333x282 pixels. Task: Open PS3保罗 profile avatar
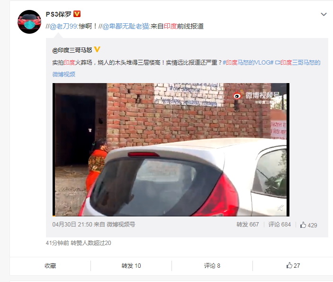tap(29, 22)
